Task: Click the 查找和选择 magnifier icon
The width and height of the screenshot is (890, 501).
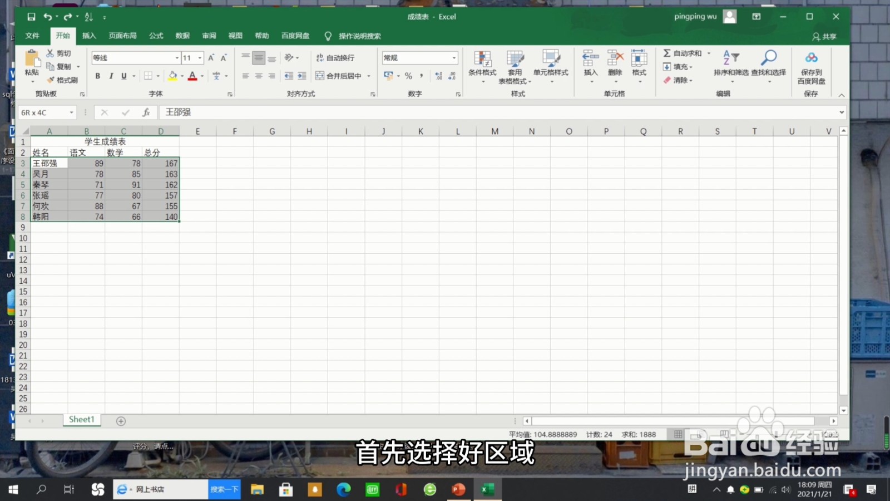Action: tap(769, 57)
